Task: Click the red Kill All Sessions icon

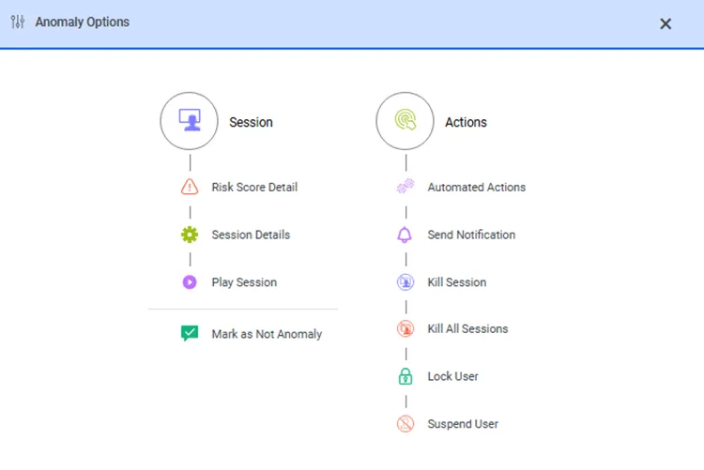Action: click(406, 328)
